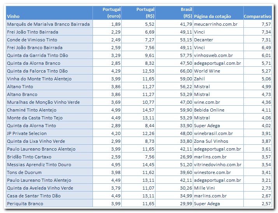278x213 pixels.
Task: Select the Periquita Branco cell
Action: click(49, 203)
